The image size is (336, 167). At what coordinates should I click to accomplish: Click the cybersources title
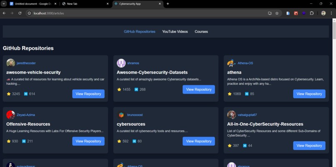(131, 124)
